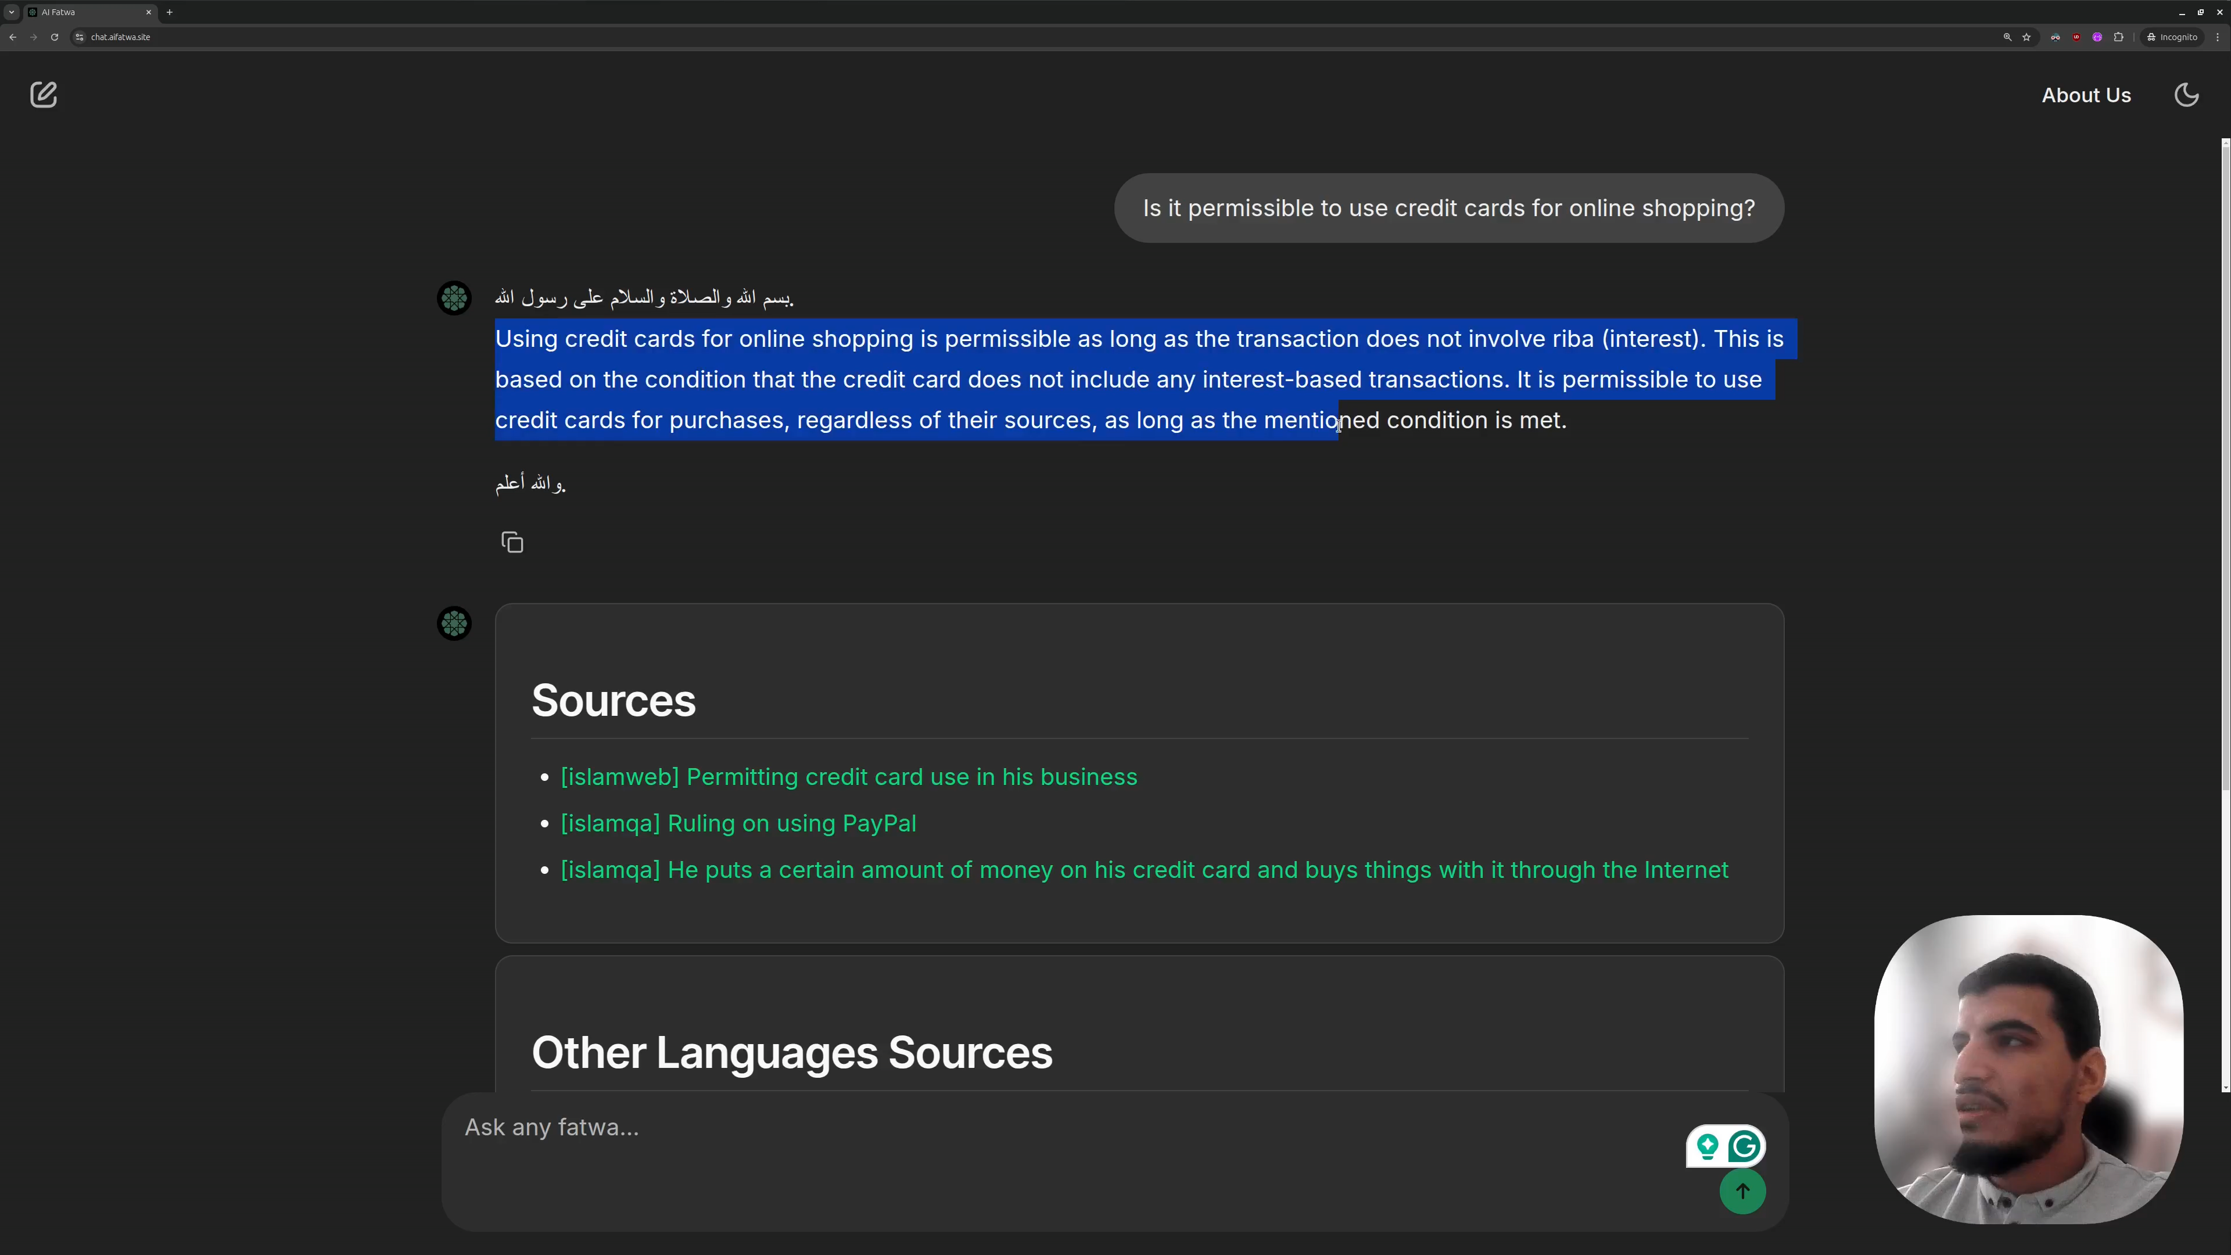Copy the fatwa answer using the copy icon

512,543
